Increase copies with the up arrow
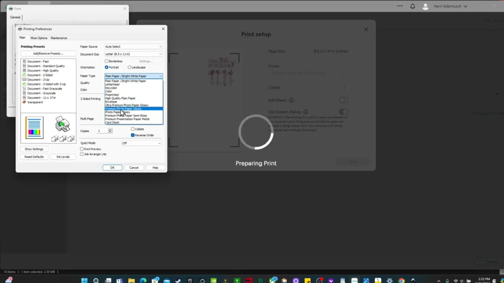 click(x=110, y=130)
